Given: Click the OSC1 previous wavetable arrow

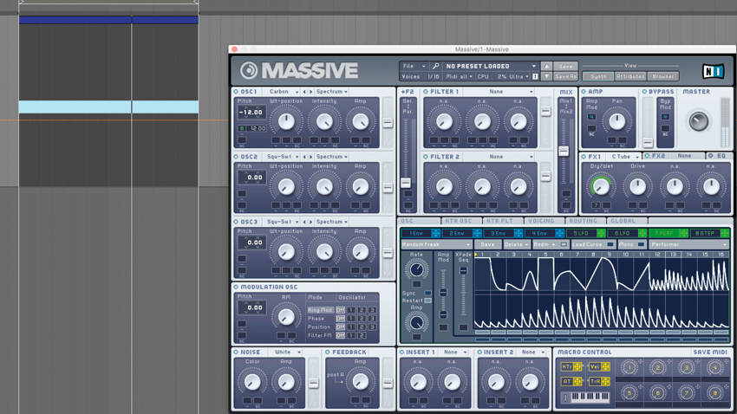Looking at the screenshot, I should click(304, 92).
